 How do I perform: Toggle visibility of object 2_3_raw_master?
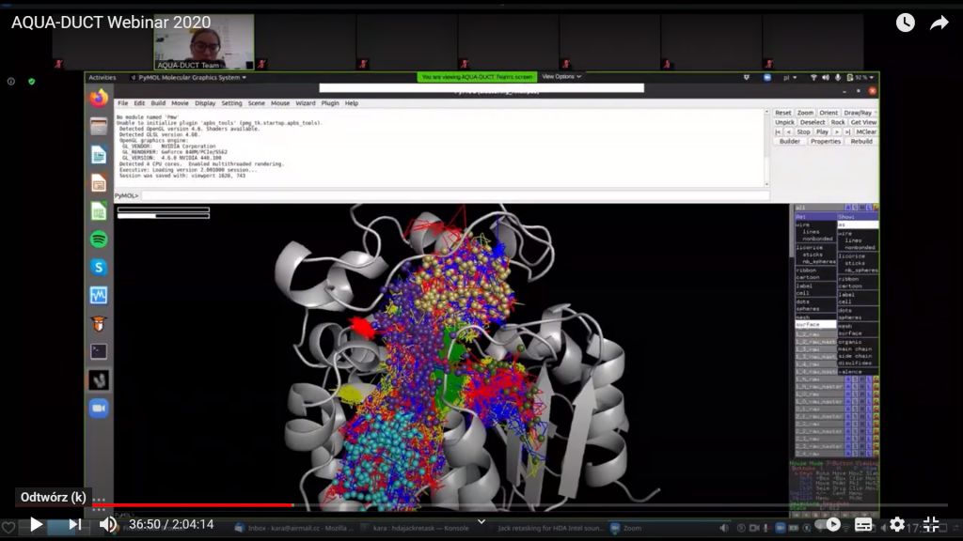click(x=820, y=446)
